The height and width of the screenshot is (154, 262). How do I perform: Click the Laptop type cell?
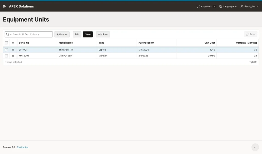117,50
